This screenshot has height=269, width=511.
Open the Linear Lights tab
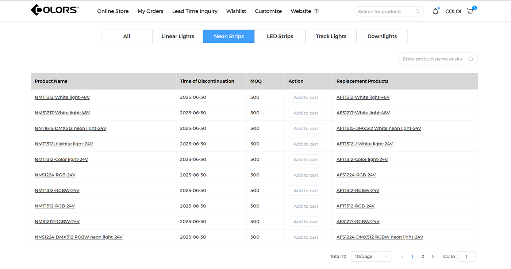point(178,36)
